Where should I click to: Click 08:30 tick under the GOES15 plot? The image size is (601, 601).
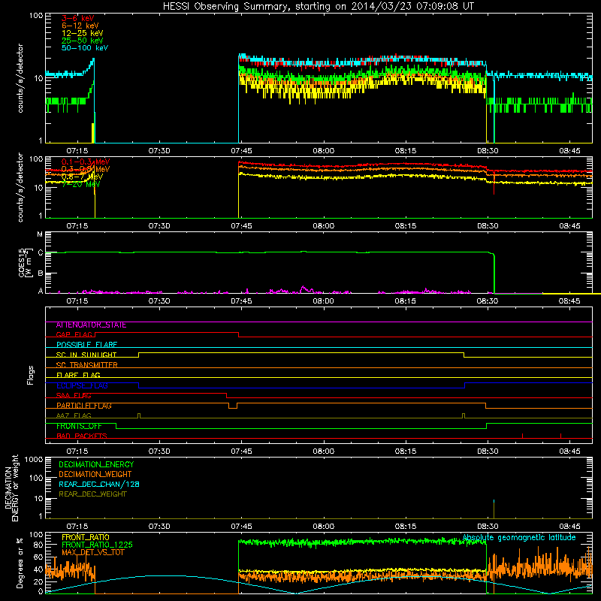pyautogui.click(x=488, y=301)
